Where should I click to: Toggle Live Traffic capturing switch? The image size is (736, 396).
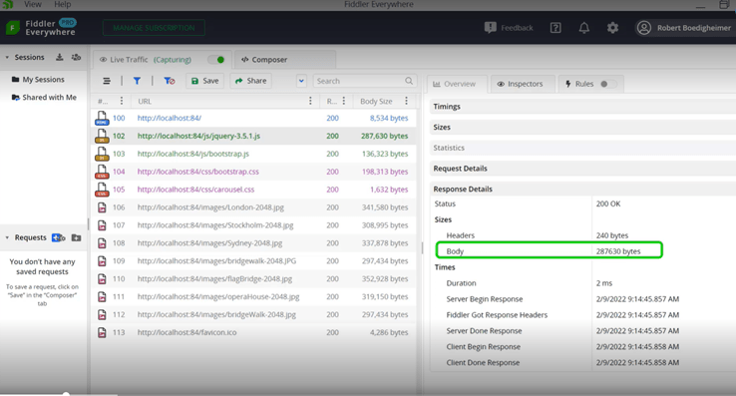216,60
